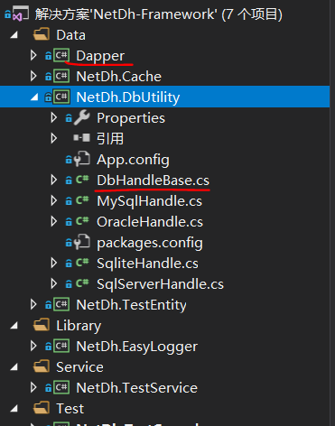Click the NetDh.TestService C# project icon

click(61, 387)
